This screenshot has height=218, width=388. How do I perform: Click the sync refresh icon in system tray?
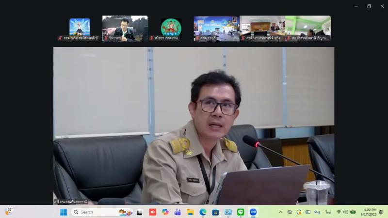[x=299, y=212]
